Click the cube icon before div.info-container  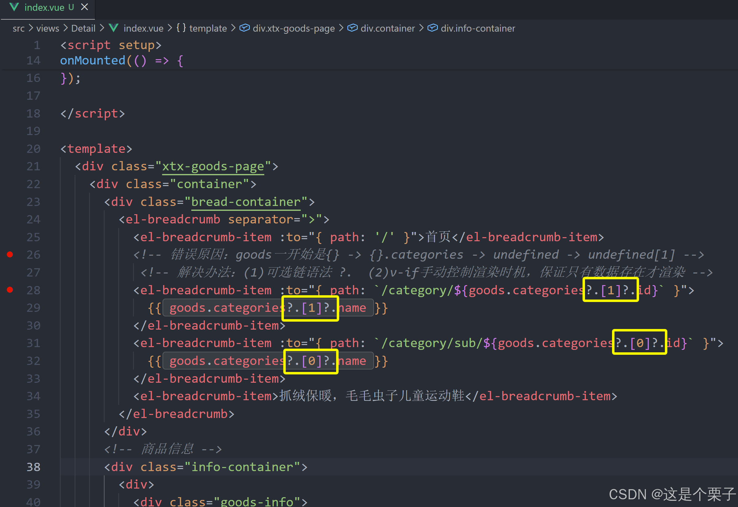point(432,28)
